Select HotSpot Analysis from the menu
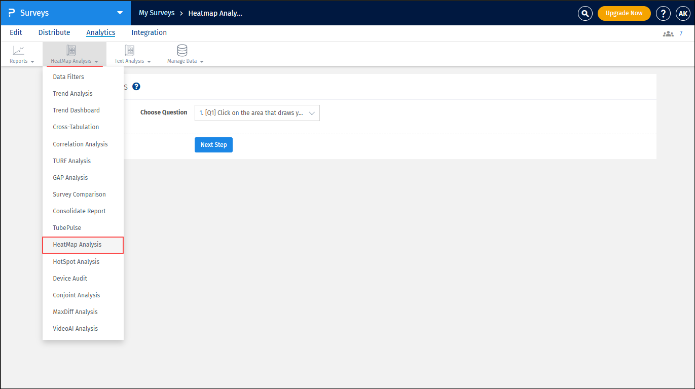The image size is (695, 389). pos(76,261)
